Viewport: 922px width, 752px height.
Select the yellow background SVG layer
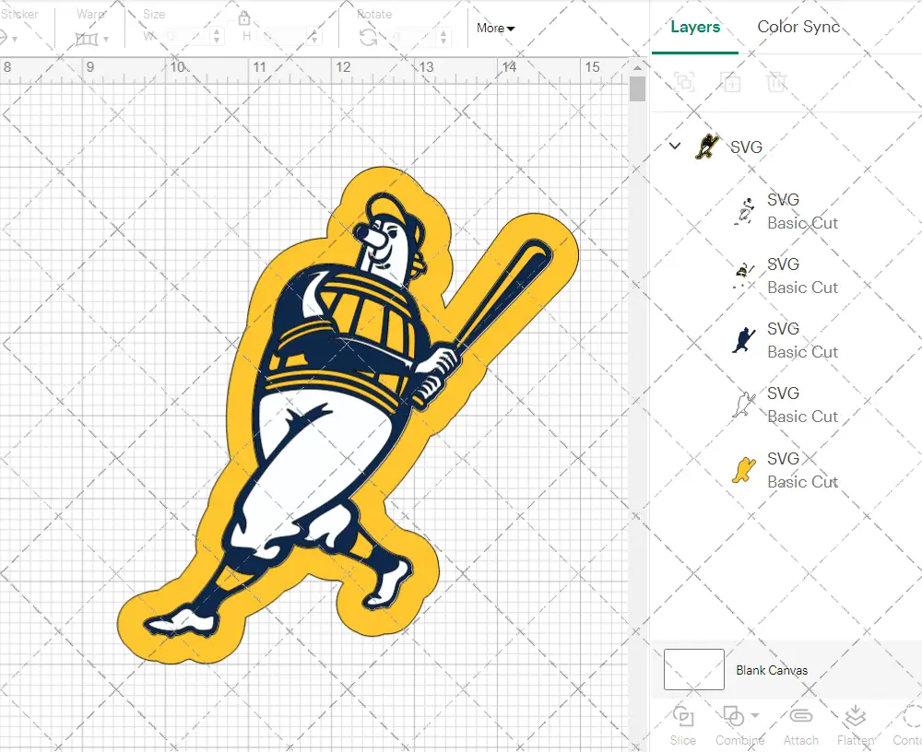744,470
